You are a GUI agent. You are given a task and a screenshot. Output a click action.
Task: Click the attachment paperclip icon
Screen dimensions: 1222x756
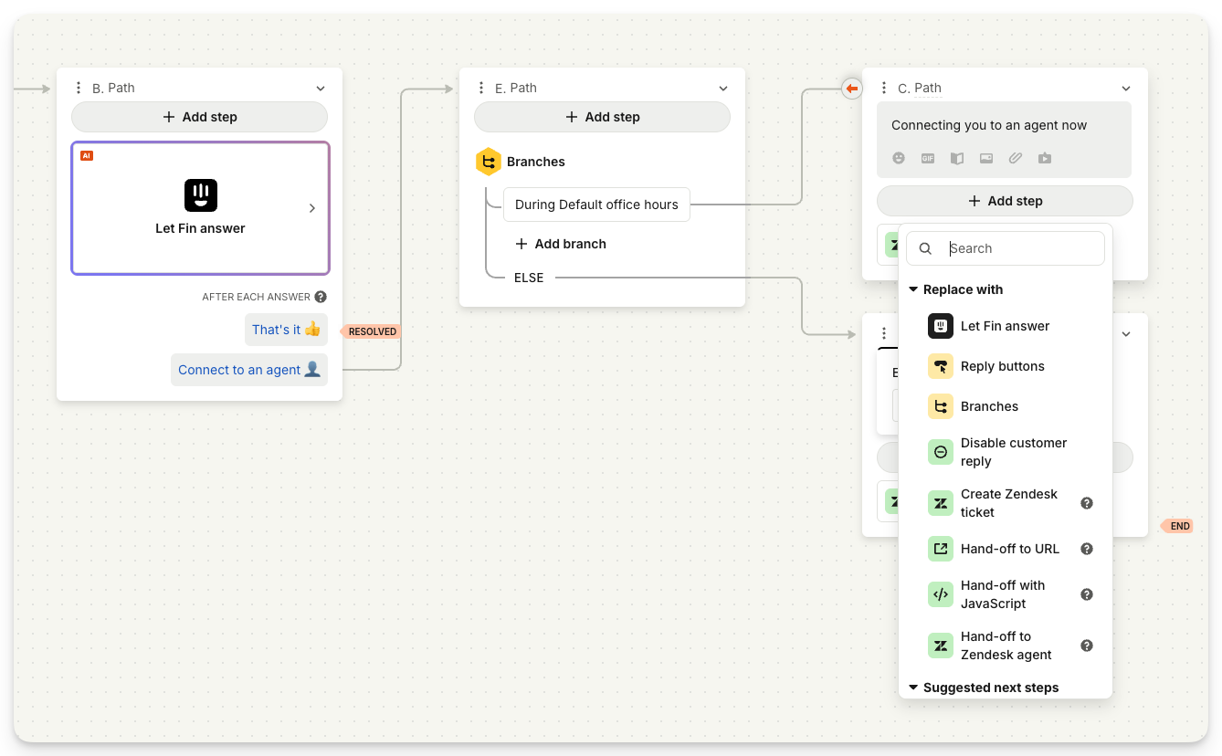[1016, 158]
